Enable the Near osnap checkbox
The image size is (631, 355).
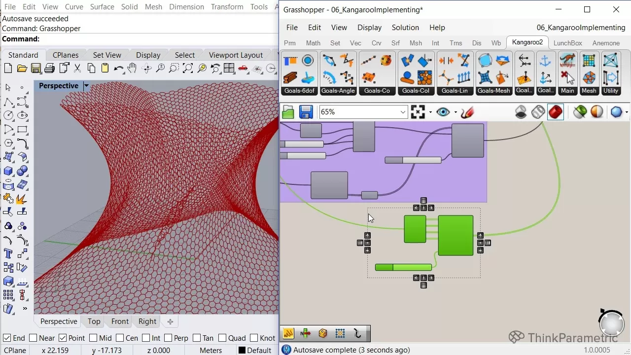point(33,338)
